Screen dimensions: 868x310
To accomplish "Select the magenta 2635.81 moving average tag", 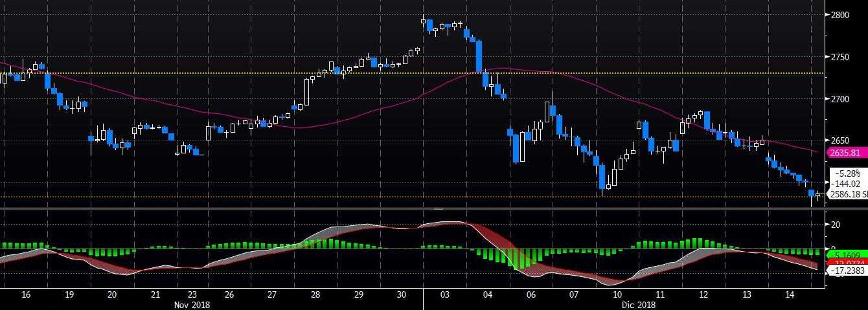I will point(847,153).
